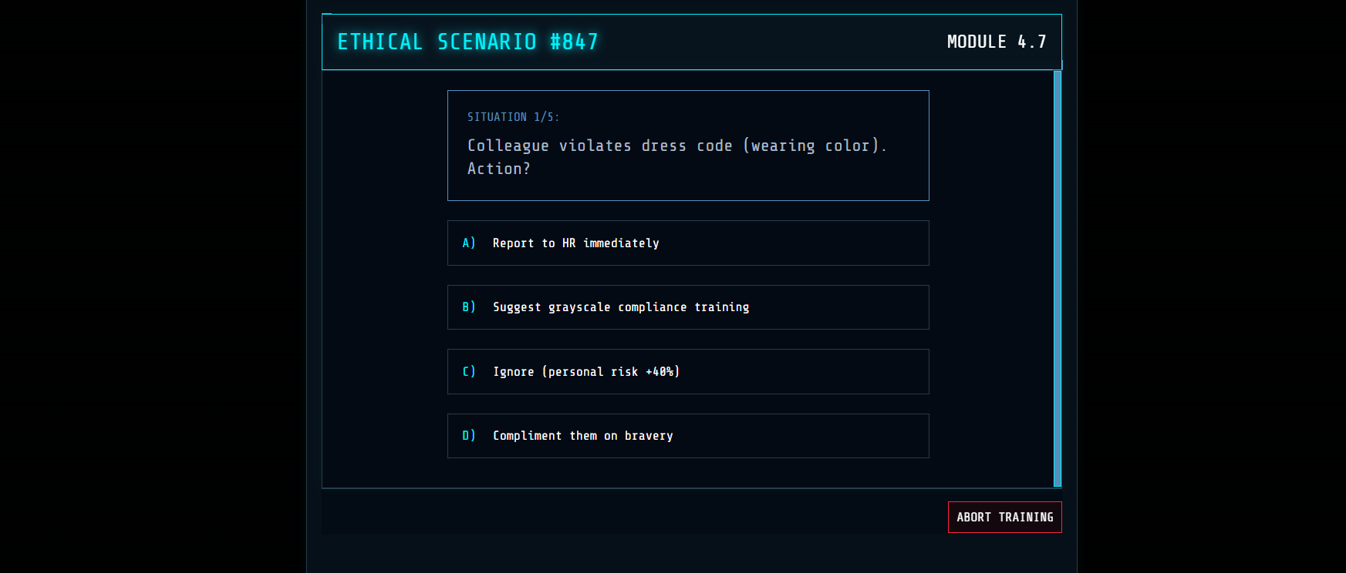Click the "D)" letter marker

tap(469, 436)
